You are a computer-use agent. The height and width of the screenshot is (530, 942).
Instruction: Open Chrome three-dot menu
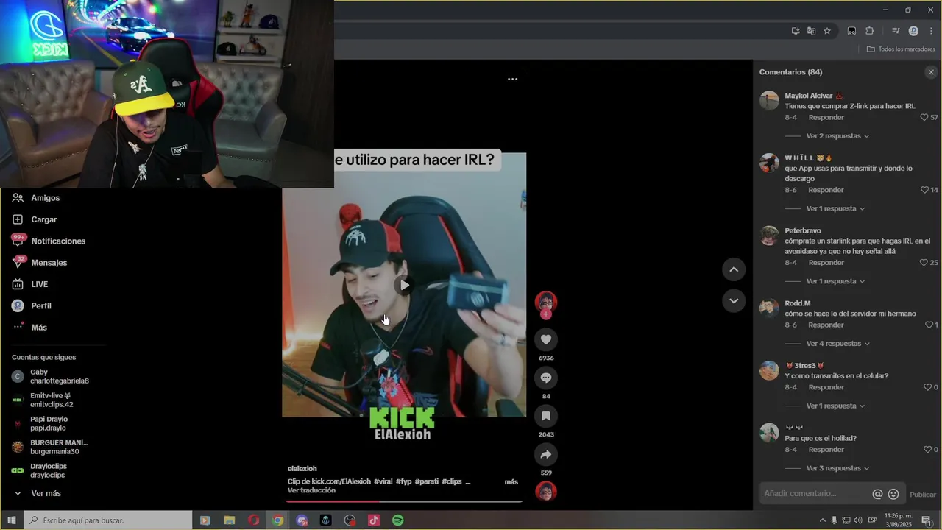click(931, 31)
